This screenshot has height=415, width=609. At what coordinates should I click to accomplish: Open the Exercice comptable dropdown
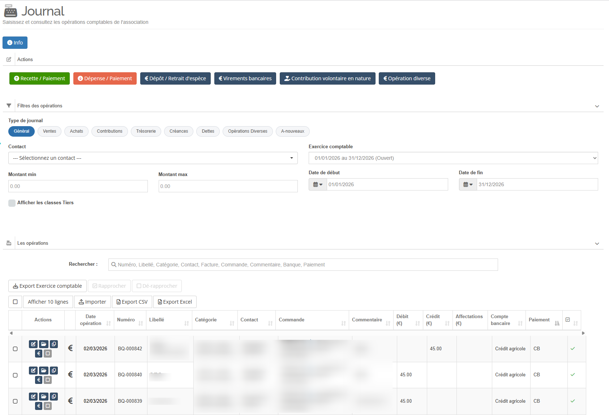(x=453, y=158)
